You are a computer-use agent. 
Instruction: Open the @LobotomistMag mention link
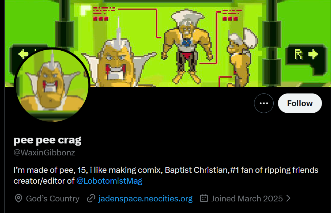click(x=109, y=181)
